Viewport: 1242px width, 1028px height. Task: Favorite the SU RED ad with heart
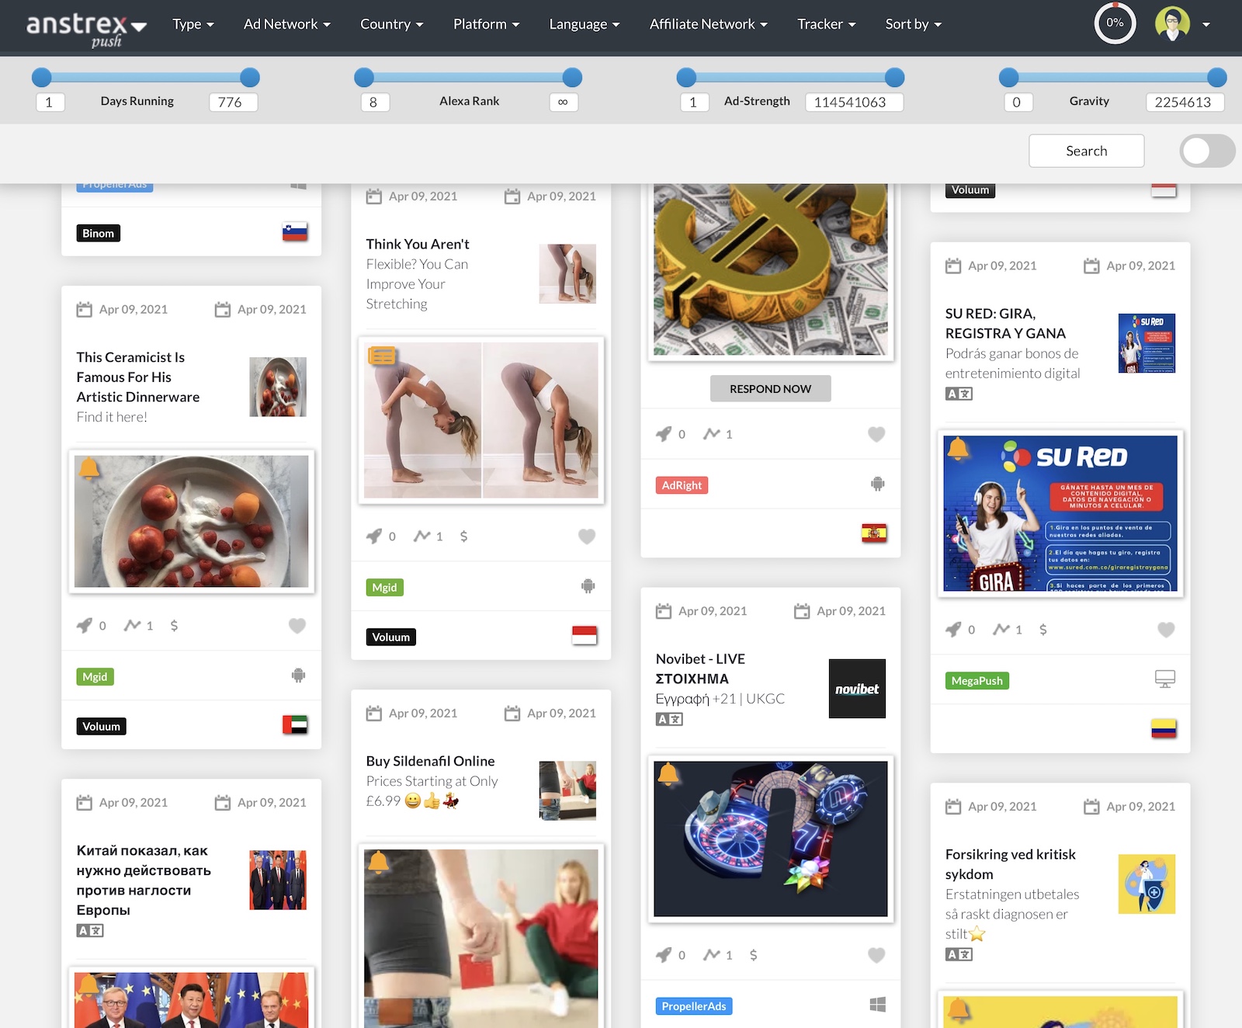[x=1165, y=630]
